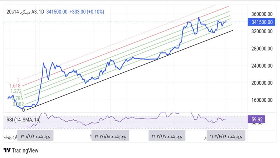Image resolution: width=280 pixels, height=158 pixels.
Task: Click the Fibonacci level 2 label
Action: point(18,80)
